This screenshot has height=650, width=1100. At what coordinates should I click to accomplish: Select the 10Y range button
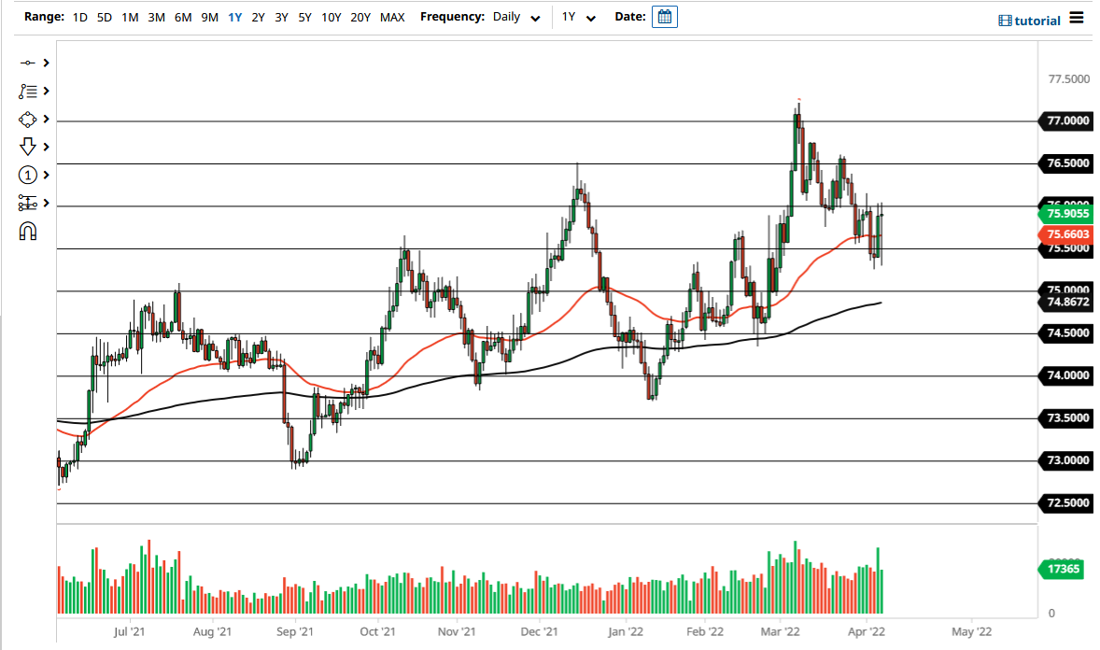pos(331,17)
